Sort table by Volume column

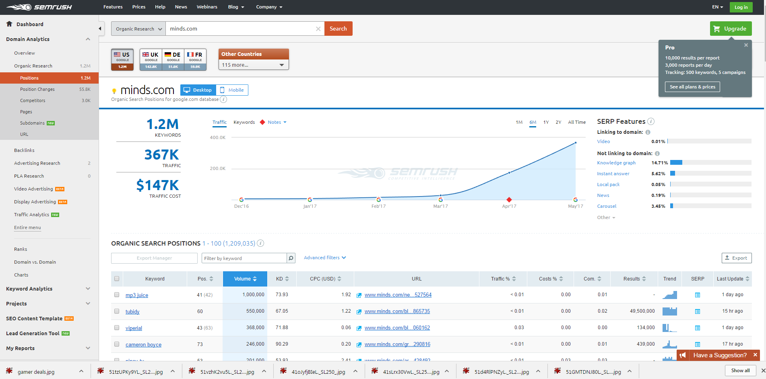tap(245, 279)
